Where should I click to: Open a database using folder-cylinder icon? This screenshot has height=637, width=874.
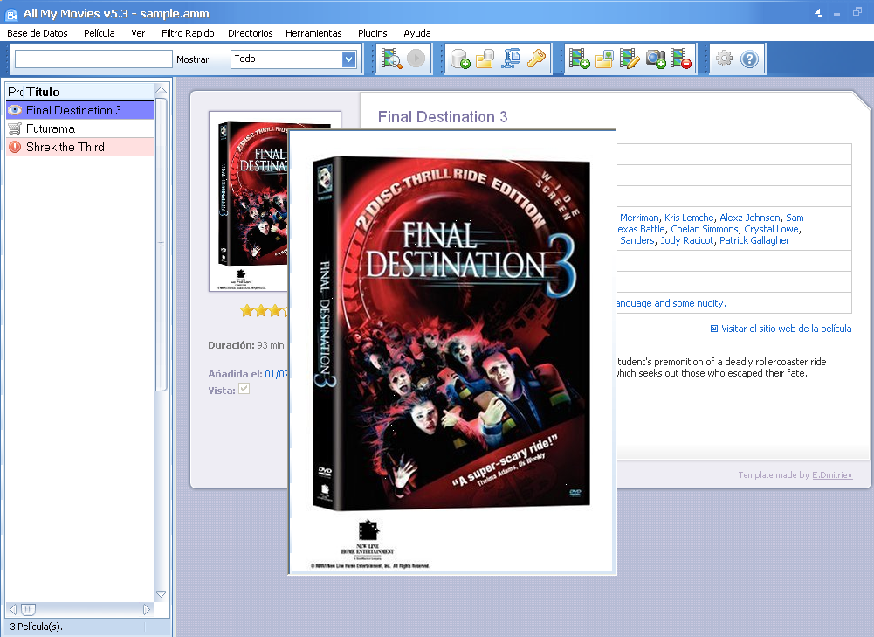(x=485, y=59)
